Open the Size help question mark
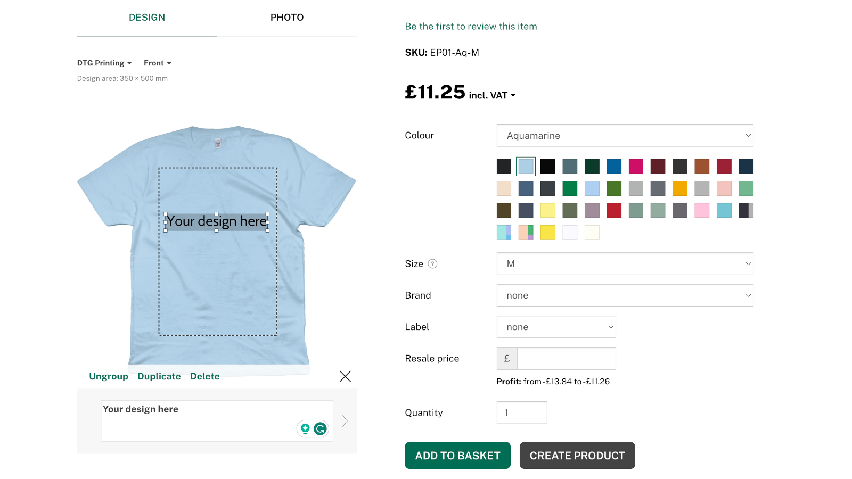 tap(432, 263)
